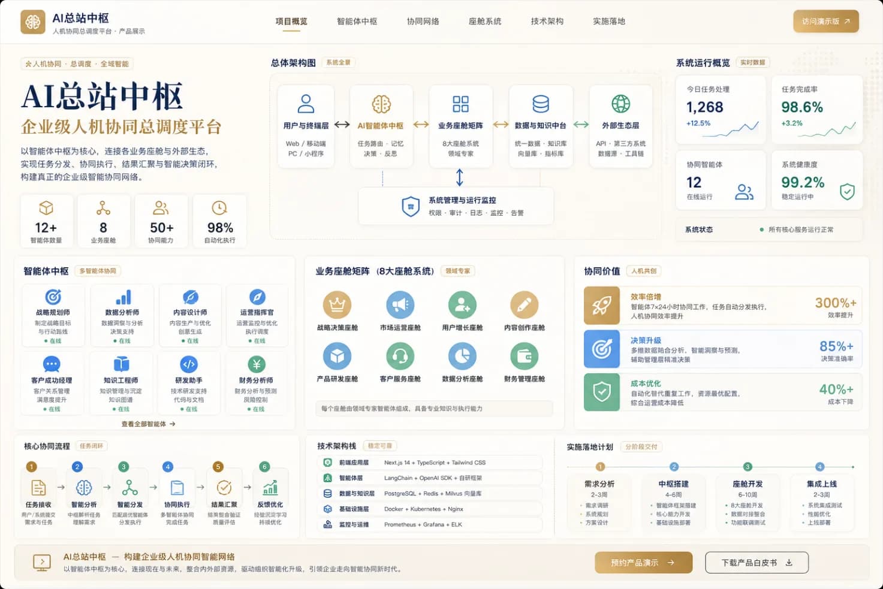Click the 12+ 智能体数量 stat card

point(46,221)
